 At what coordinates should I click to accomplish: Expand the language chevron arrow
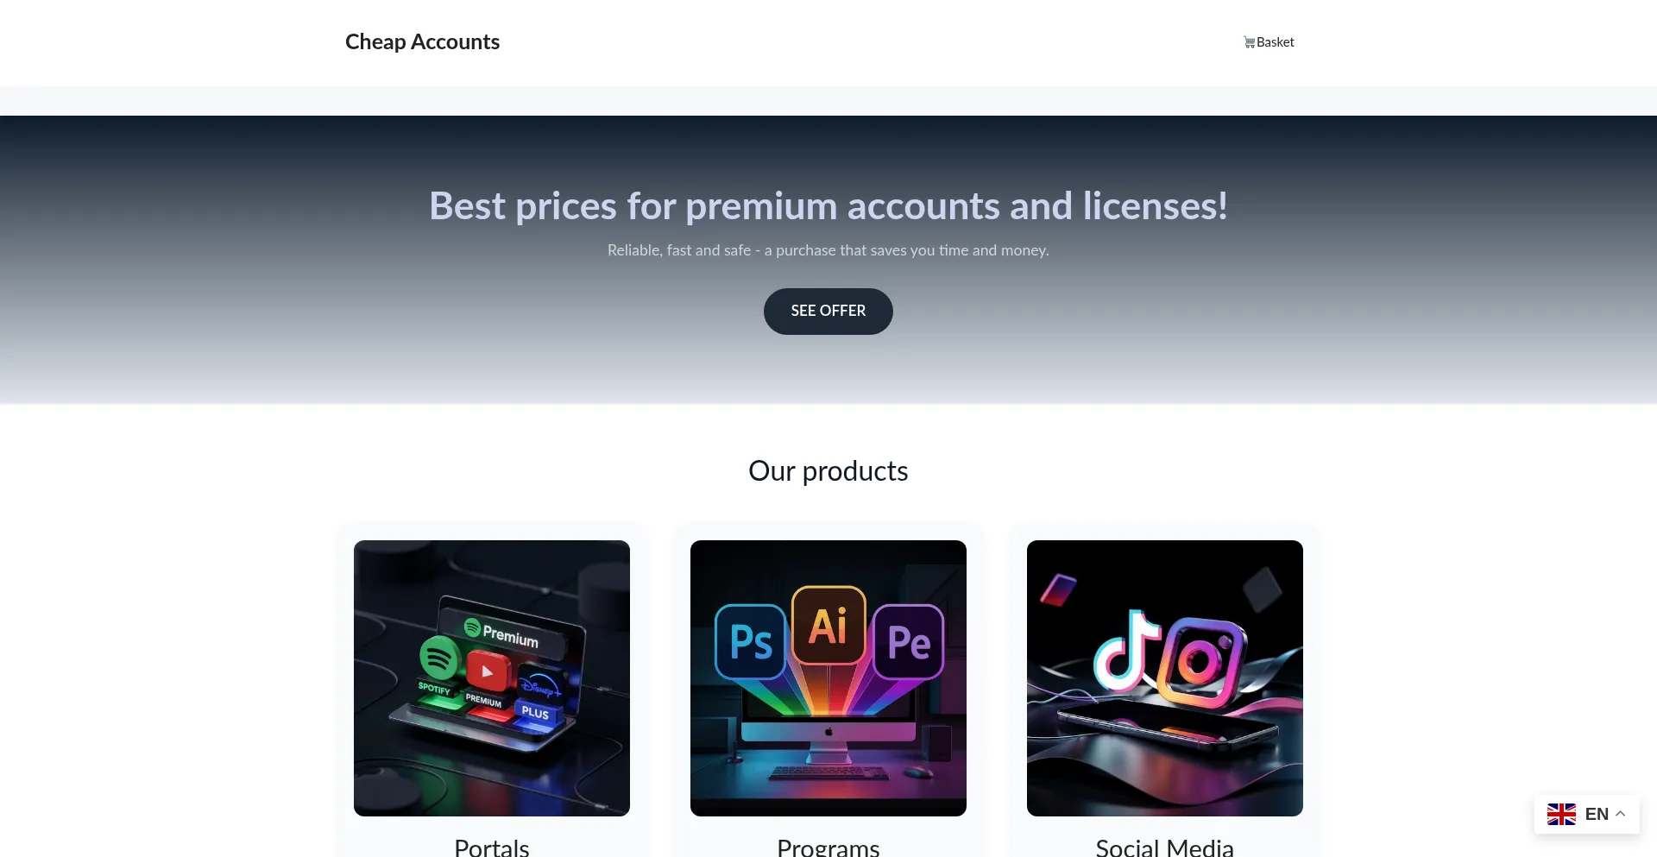coord(1621,814)
